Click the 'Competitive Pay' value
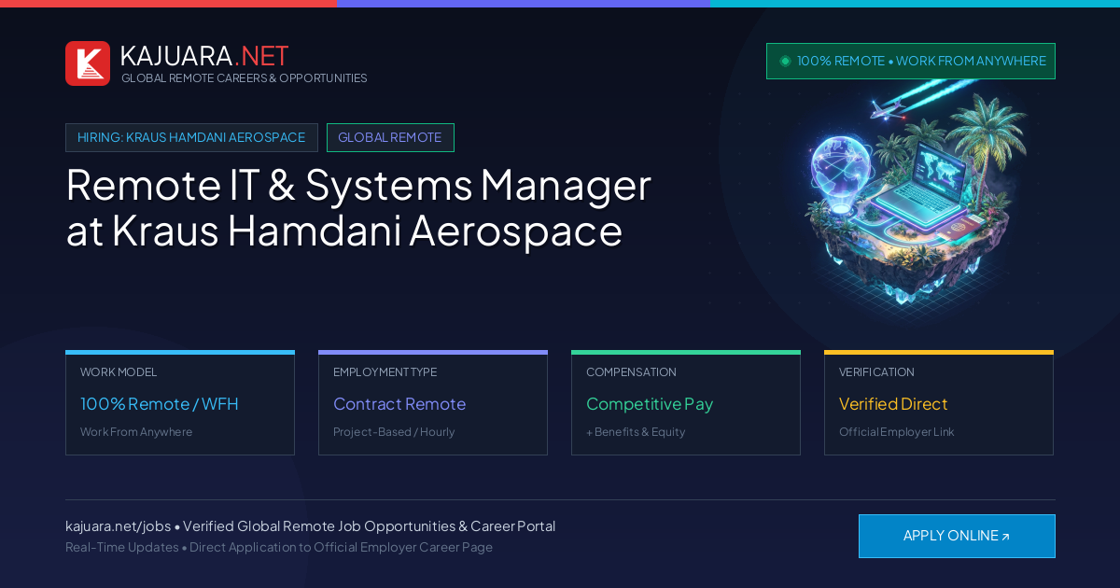The width and height of the screenshot is (1120, 588). pos(650,404)
